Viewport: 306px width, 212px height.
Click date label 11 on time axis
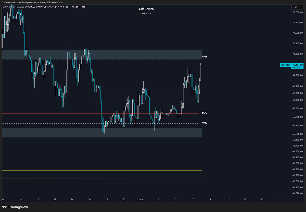tap(227, 200)
